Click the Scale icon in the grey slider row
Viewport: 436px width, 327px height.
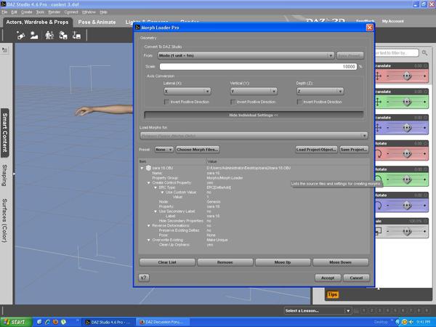tap(378, 231)
